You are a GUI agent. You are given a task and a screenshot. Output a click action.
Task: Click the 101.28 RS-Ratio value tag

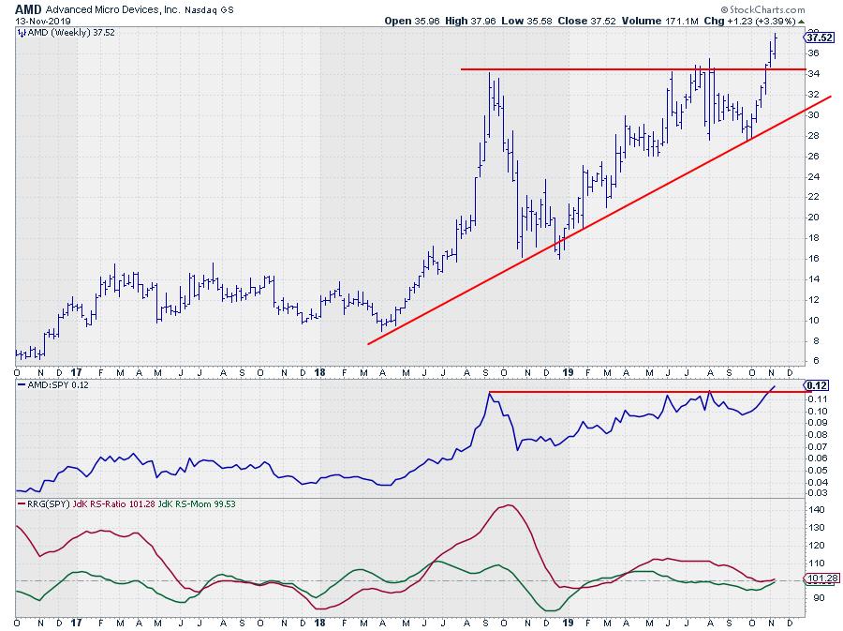point(821,578)
